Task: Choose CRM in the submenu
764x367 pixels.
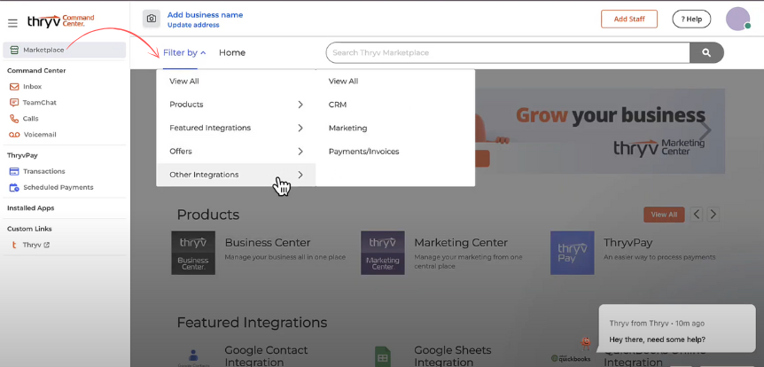Action: [338, 105]
